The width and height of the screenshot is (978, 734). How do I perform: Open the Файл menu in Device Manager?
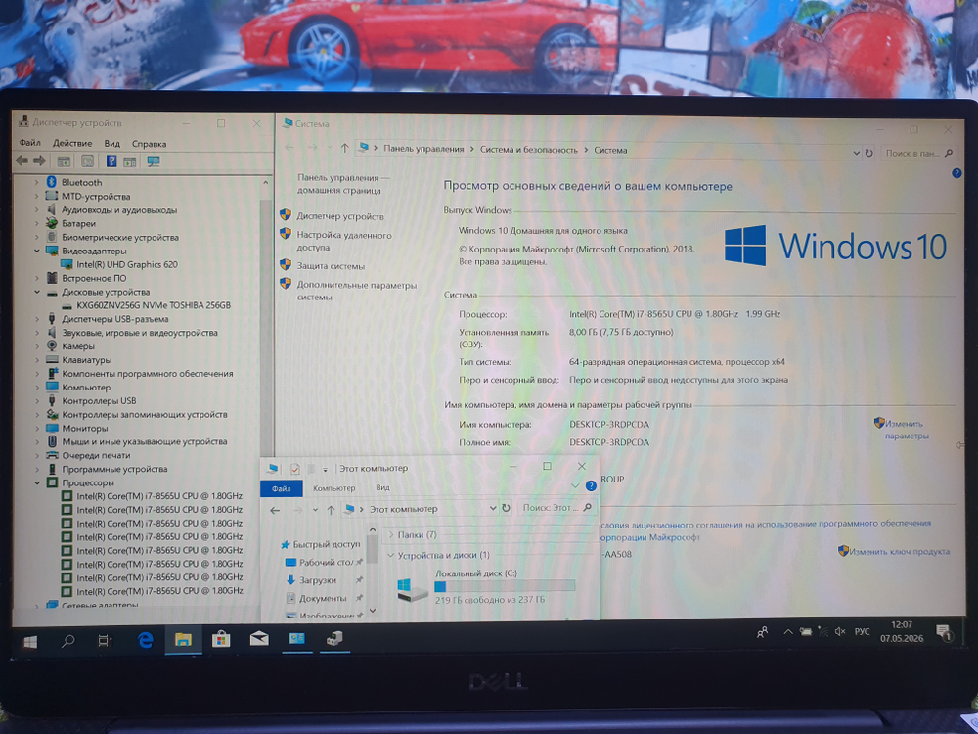point(29,143)
